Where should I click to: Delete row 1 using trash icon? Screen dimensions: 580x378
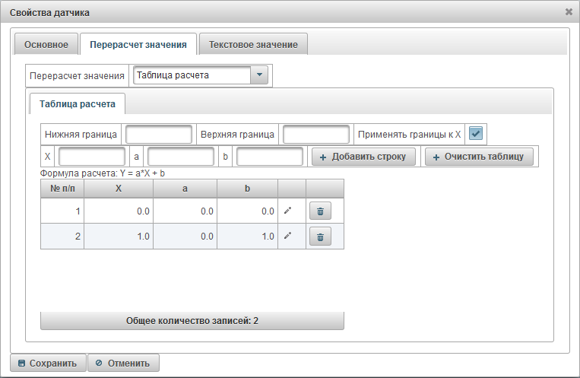[320, 211]
